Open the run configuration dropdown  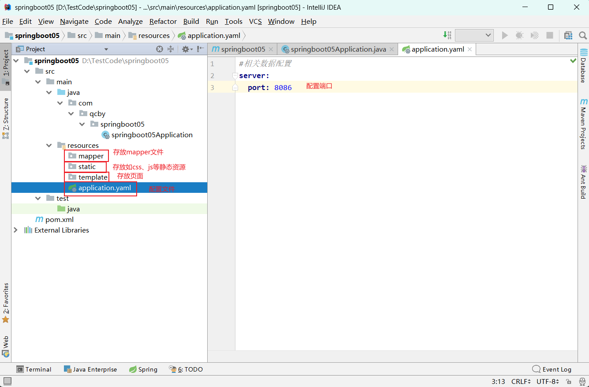(x=474, y=35)
